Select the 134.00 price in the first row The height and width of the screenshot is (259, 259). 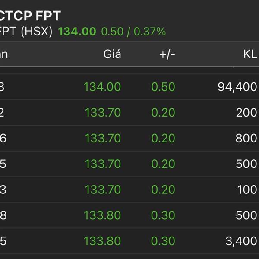point(102,87)
